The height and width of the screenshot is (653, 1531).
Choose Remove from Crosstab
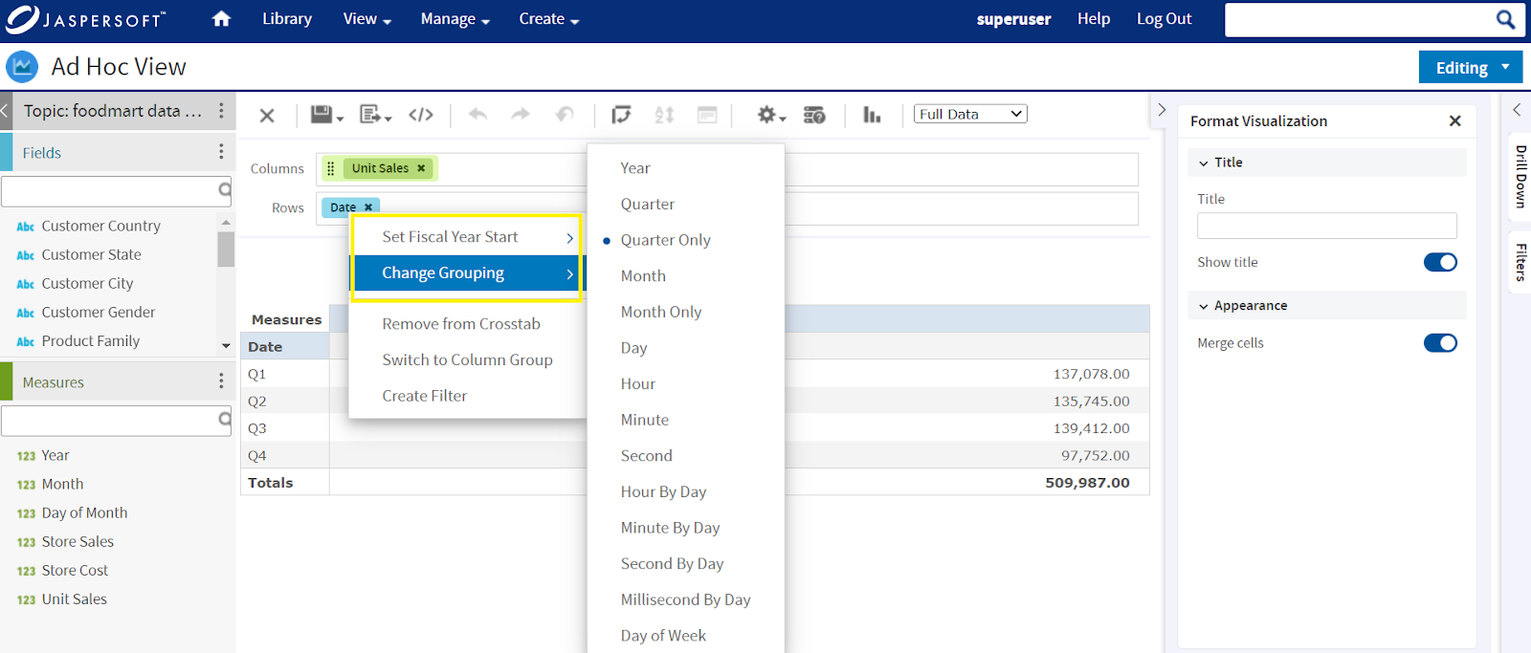pos(461,324)
